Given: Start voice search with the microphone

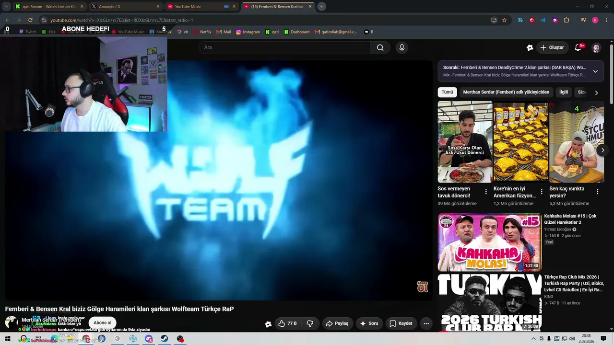Looking at the screenshot, I should point(402,47).
